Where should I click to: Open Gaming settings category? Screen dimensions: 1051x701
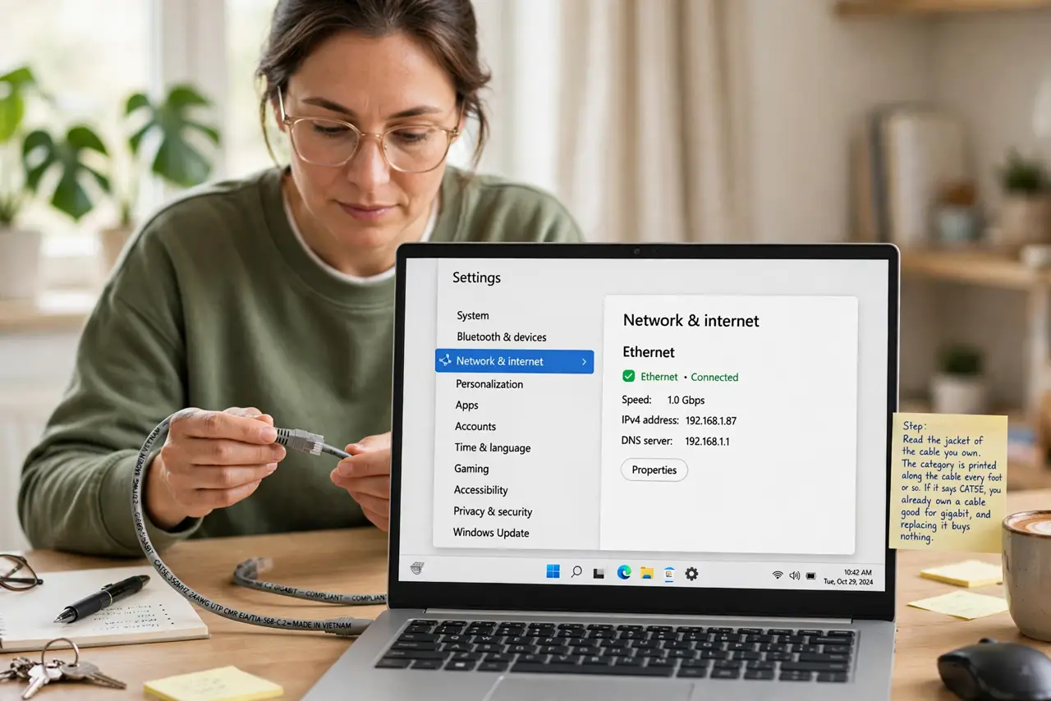pos(471,469)
